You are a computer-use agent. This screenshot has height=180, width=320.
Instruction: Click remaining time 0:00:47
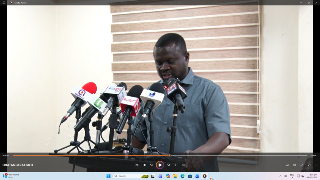(314, 155)
